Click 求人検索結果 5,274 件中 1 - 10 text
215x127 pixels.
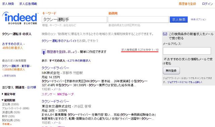click(x=140, y=50)
